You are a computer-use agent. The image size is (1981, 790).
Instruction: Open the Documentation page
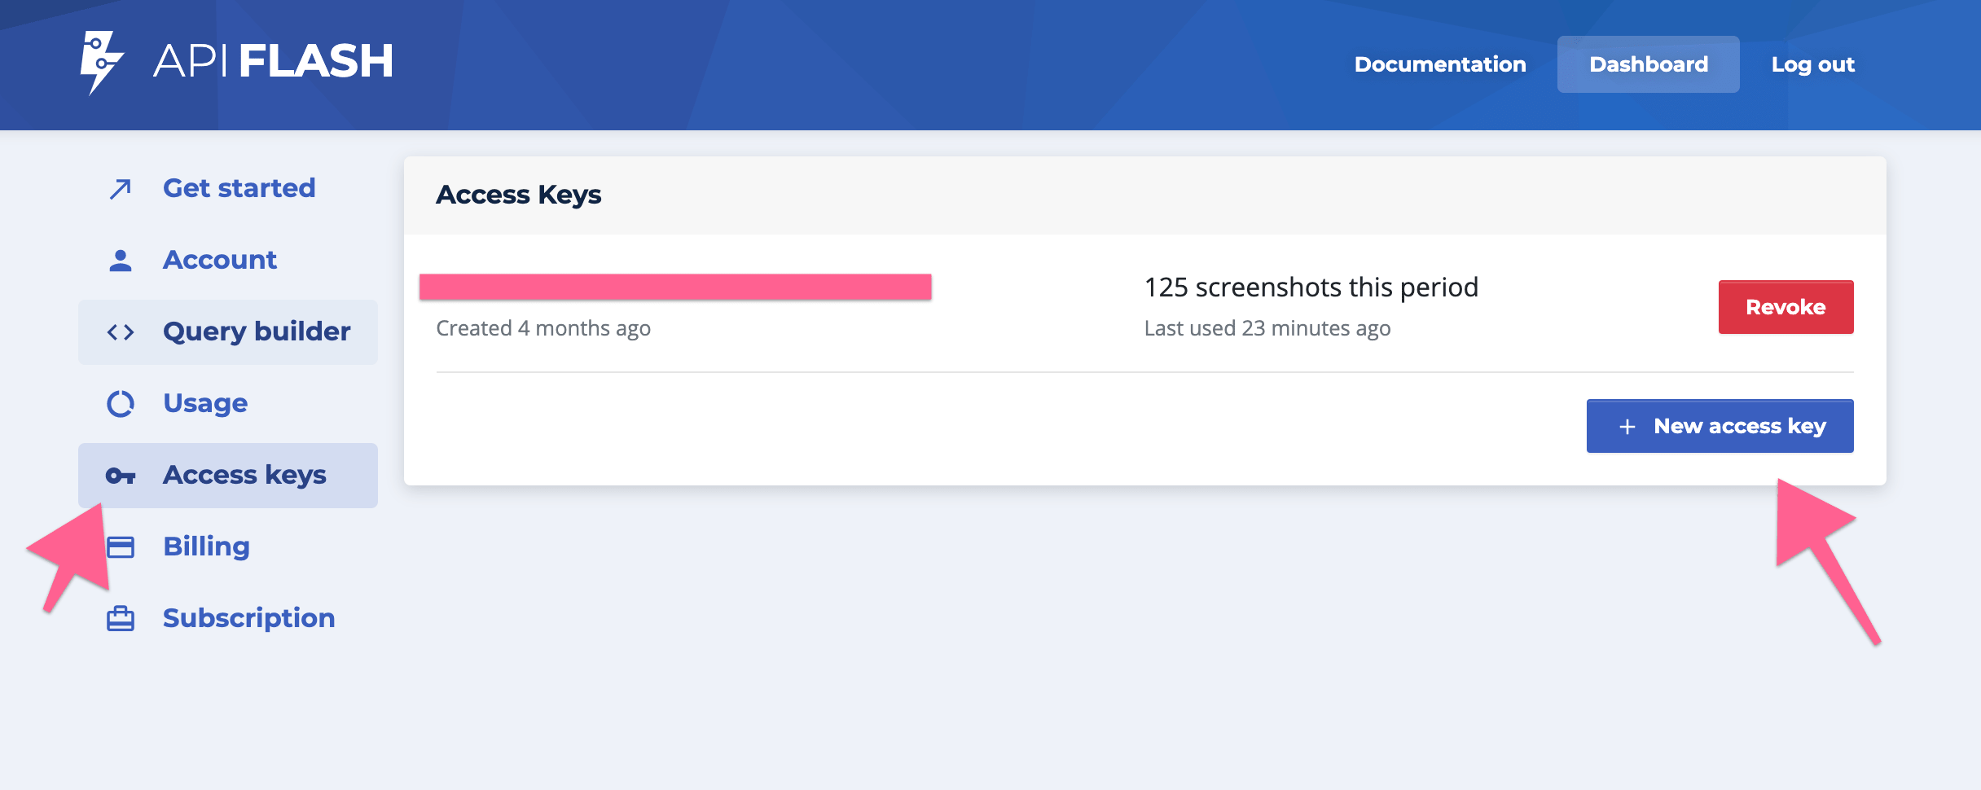coord(1439,64)
